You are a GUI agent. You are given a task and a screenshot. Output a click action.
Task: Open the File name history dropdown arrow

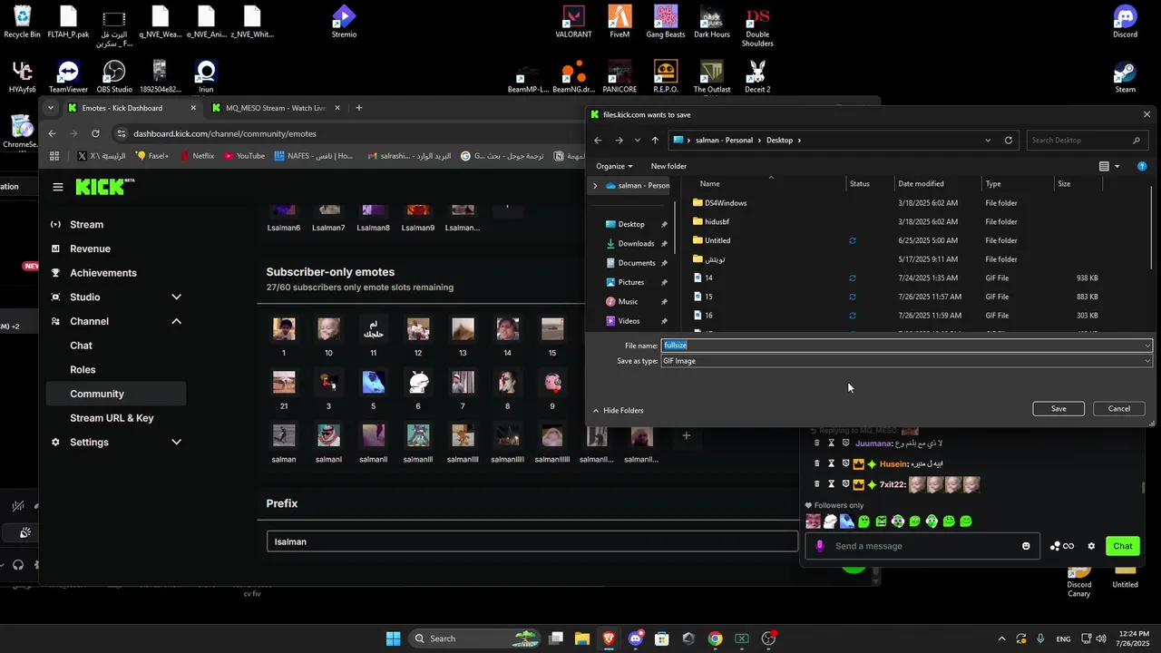coord(1146,346)
